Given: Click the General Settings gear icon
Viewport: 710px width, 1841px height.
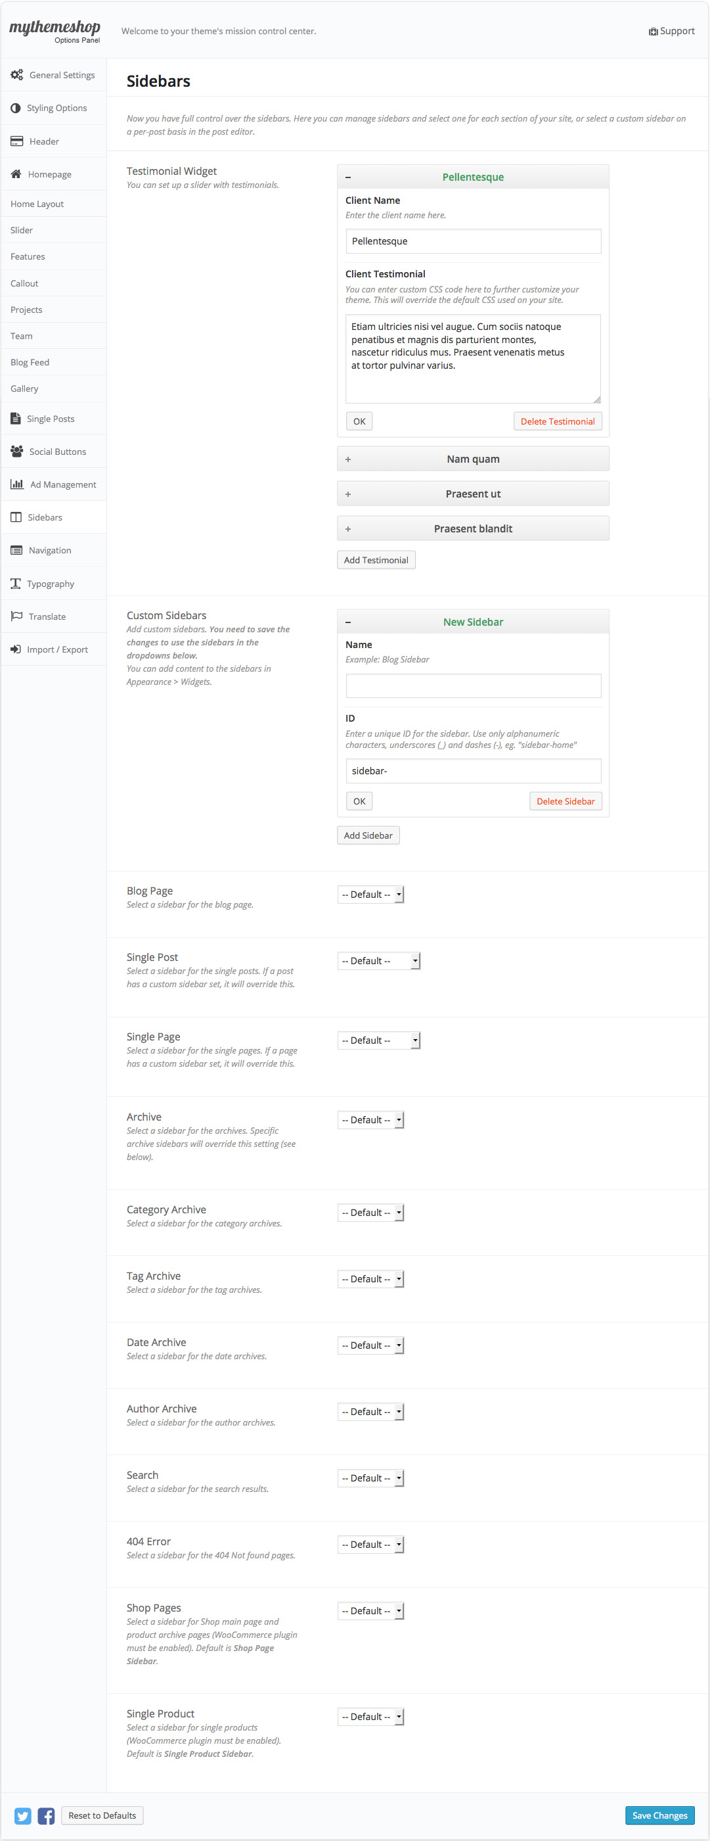Looking at the screenshot, I should tap(16, 75).
